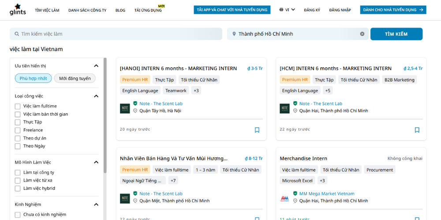Expand +3 more tags in HANOI intern card
The width and height of the screenshot is (441, 220).
tap(196, 90)
